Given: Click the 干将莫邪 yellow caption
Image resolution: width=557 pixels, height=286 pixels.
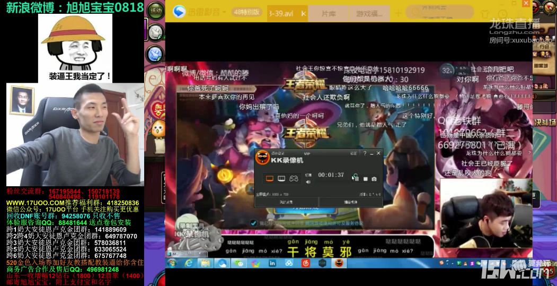Looking at the screenshot, I should click(x=319, y=252).
